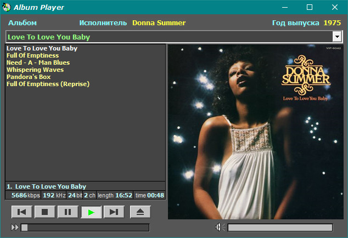Click the 'Год выпуска' label

tap(296, 23)
